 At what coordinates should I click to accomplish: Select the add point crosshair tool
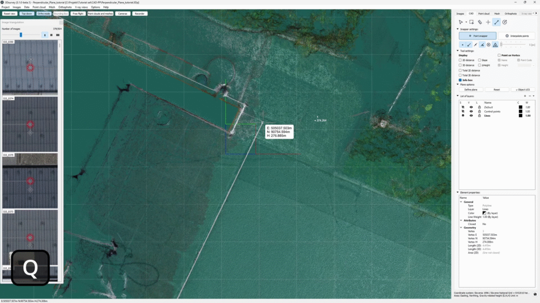click(488, 22)
